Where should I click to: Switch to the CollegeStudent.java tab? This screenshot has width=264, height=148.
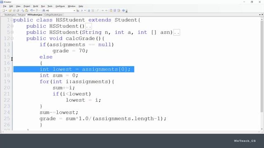(53, 15)
